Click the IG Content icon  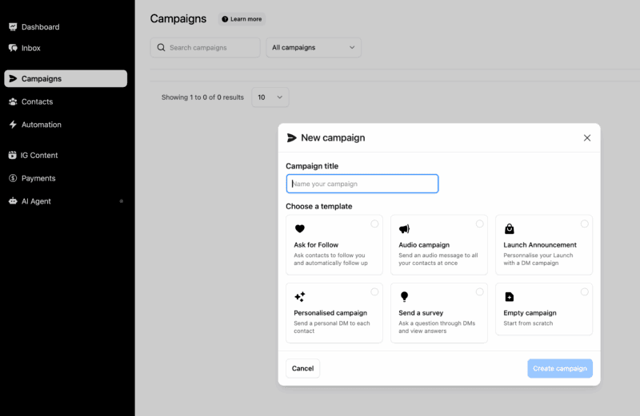12,155
